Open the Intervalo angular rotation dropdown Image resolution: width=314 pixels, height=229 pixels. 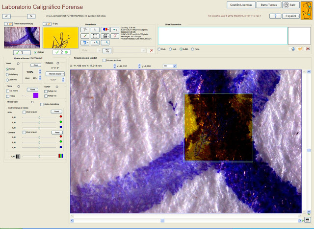tap(54, 73)
